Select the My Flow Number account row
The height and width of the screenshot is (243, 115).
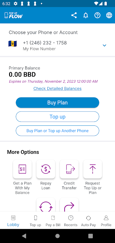tap(57, 45)
